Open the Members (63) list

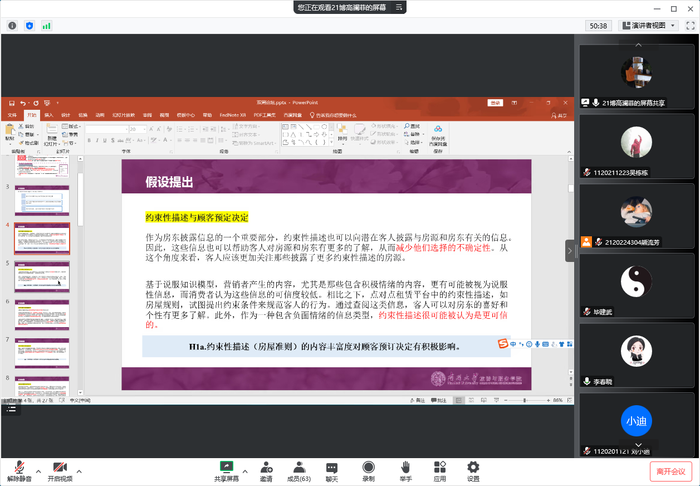tap(299, 471)
